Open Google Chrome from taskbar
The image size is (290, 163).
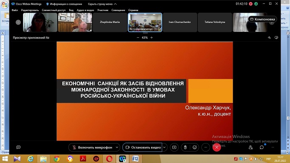[x=57, y=159]
